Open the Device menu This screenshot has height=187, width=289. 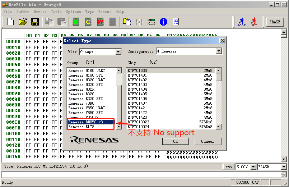point(40,12)
